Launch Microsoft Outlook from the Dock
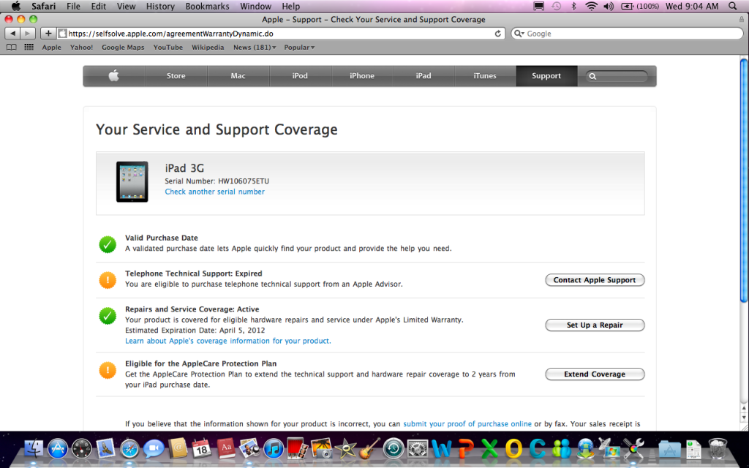 (513, 449)
